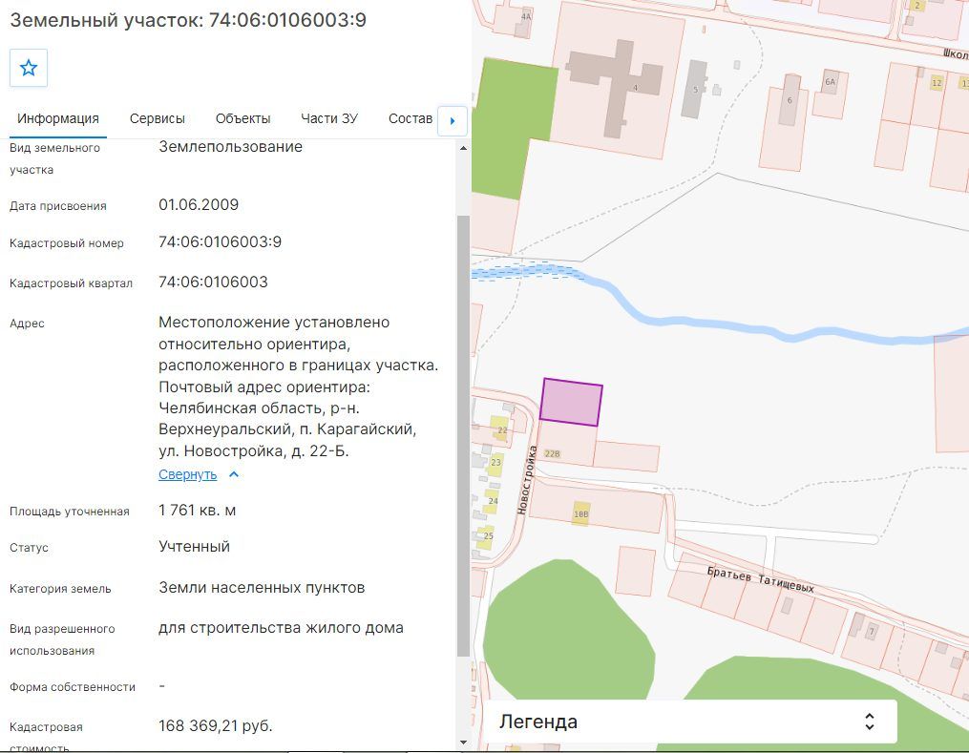Click building 7 on the map
The height and width of the screenshot is (753, 969).
click(872, 631)
